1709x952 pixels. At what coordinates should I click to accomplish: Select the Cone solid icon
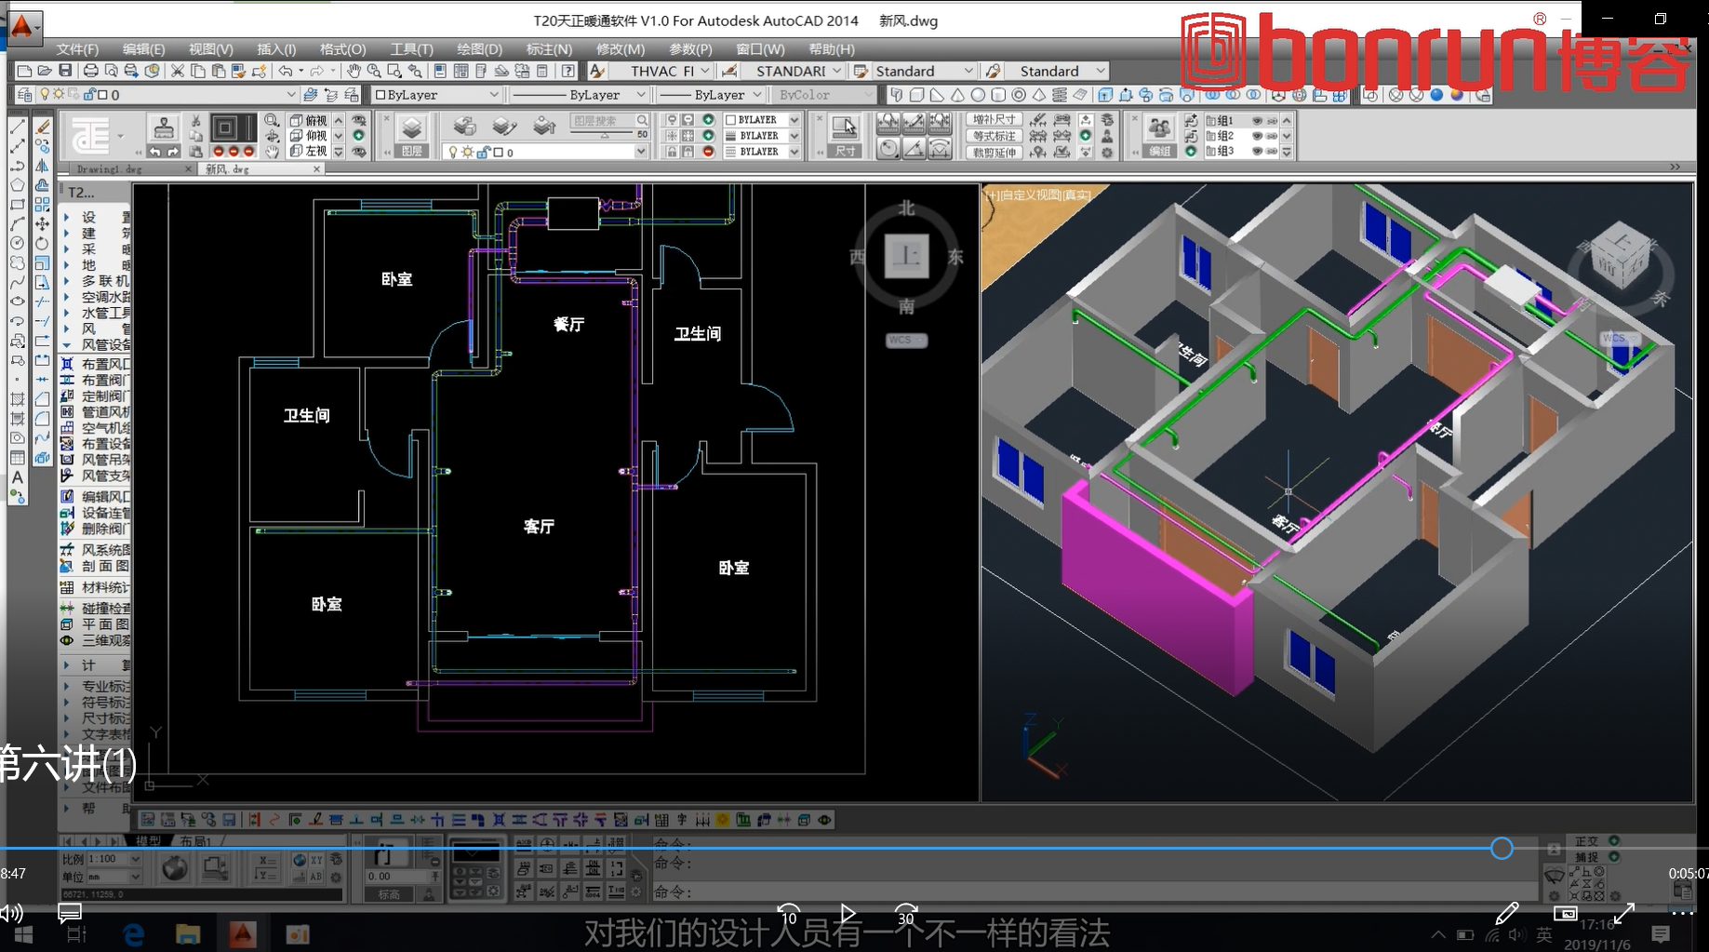click(957, 95)
